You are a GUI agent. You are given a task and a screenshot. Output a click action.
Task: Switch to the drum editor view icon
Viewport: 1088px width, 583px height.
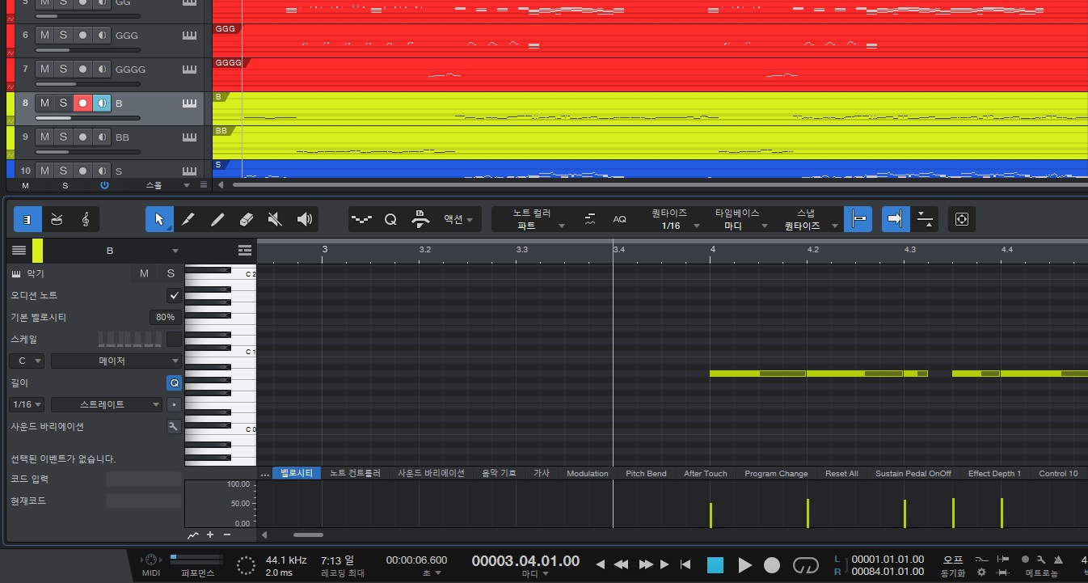point(56,219)
